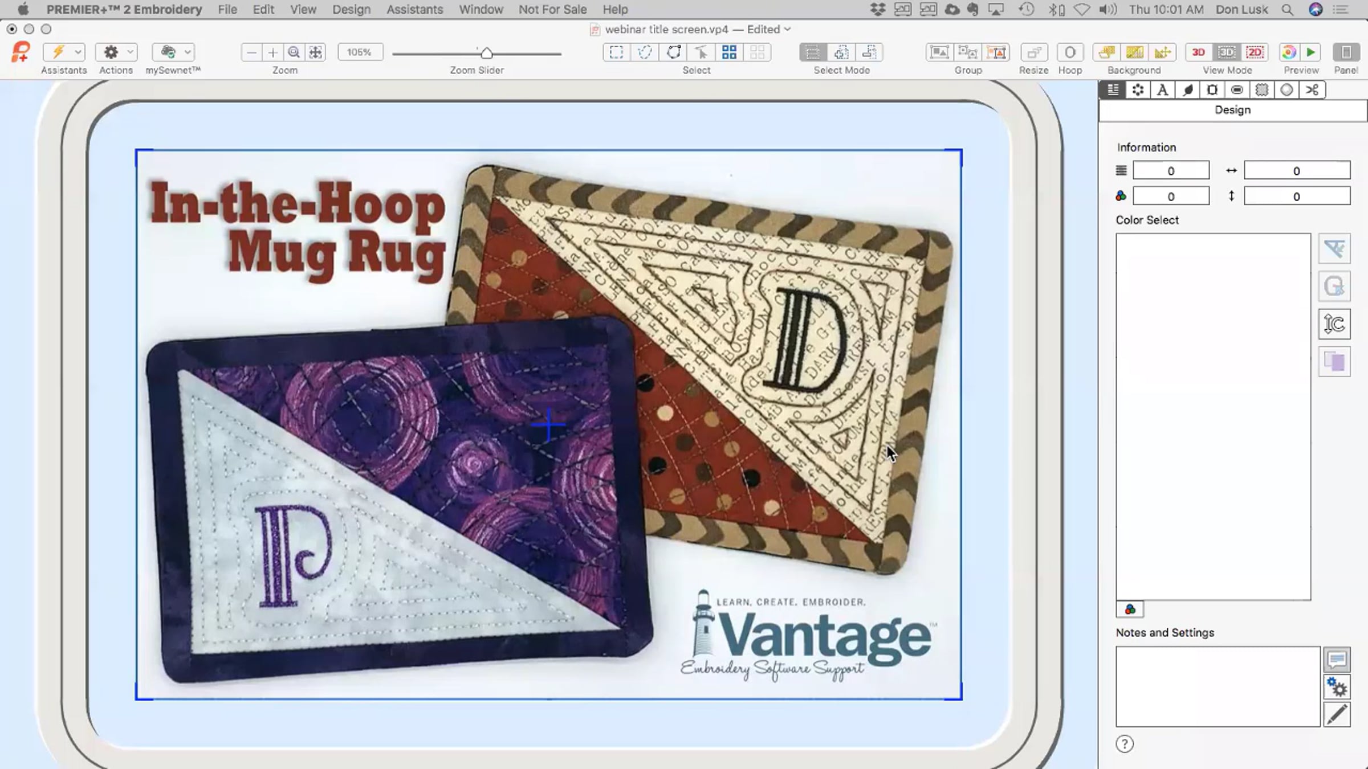The image size is (1368, 769).
Task: Click the design height information field
Action: pos(1297,197)
